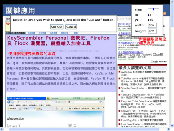Click the horizontal scrollbar right arrow
174x131 pixels.
168,129
